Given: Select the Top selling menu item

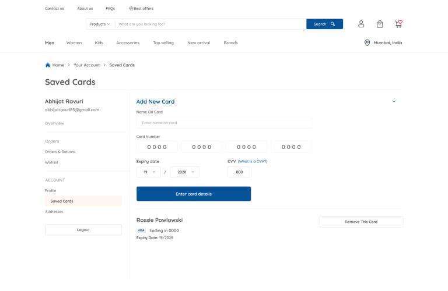Looking at the screenshot, I should point(163,42).
